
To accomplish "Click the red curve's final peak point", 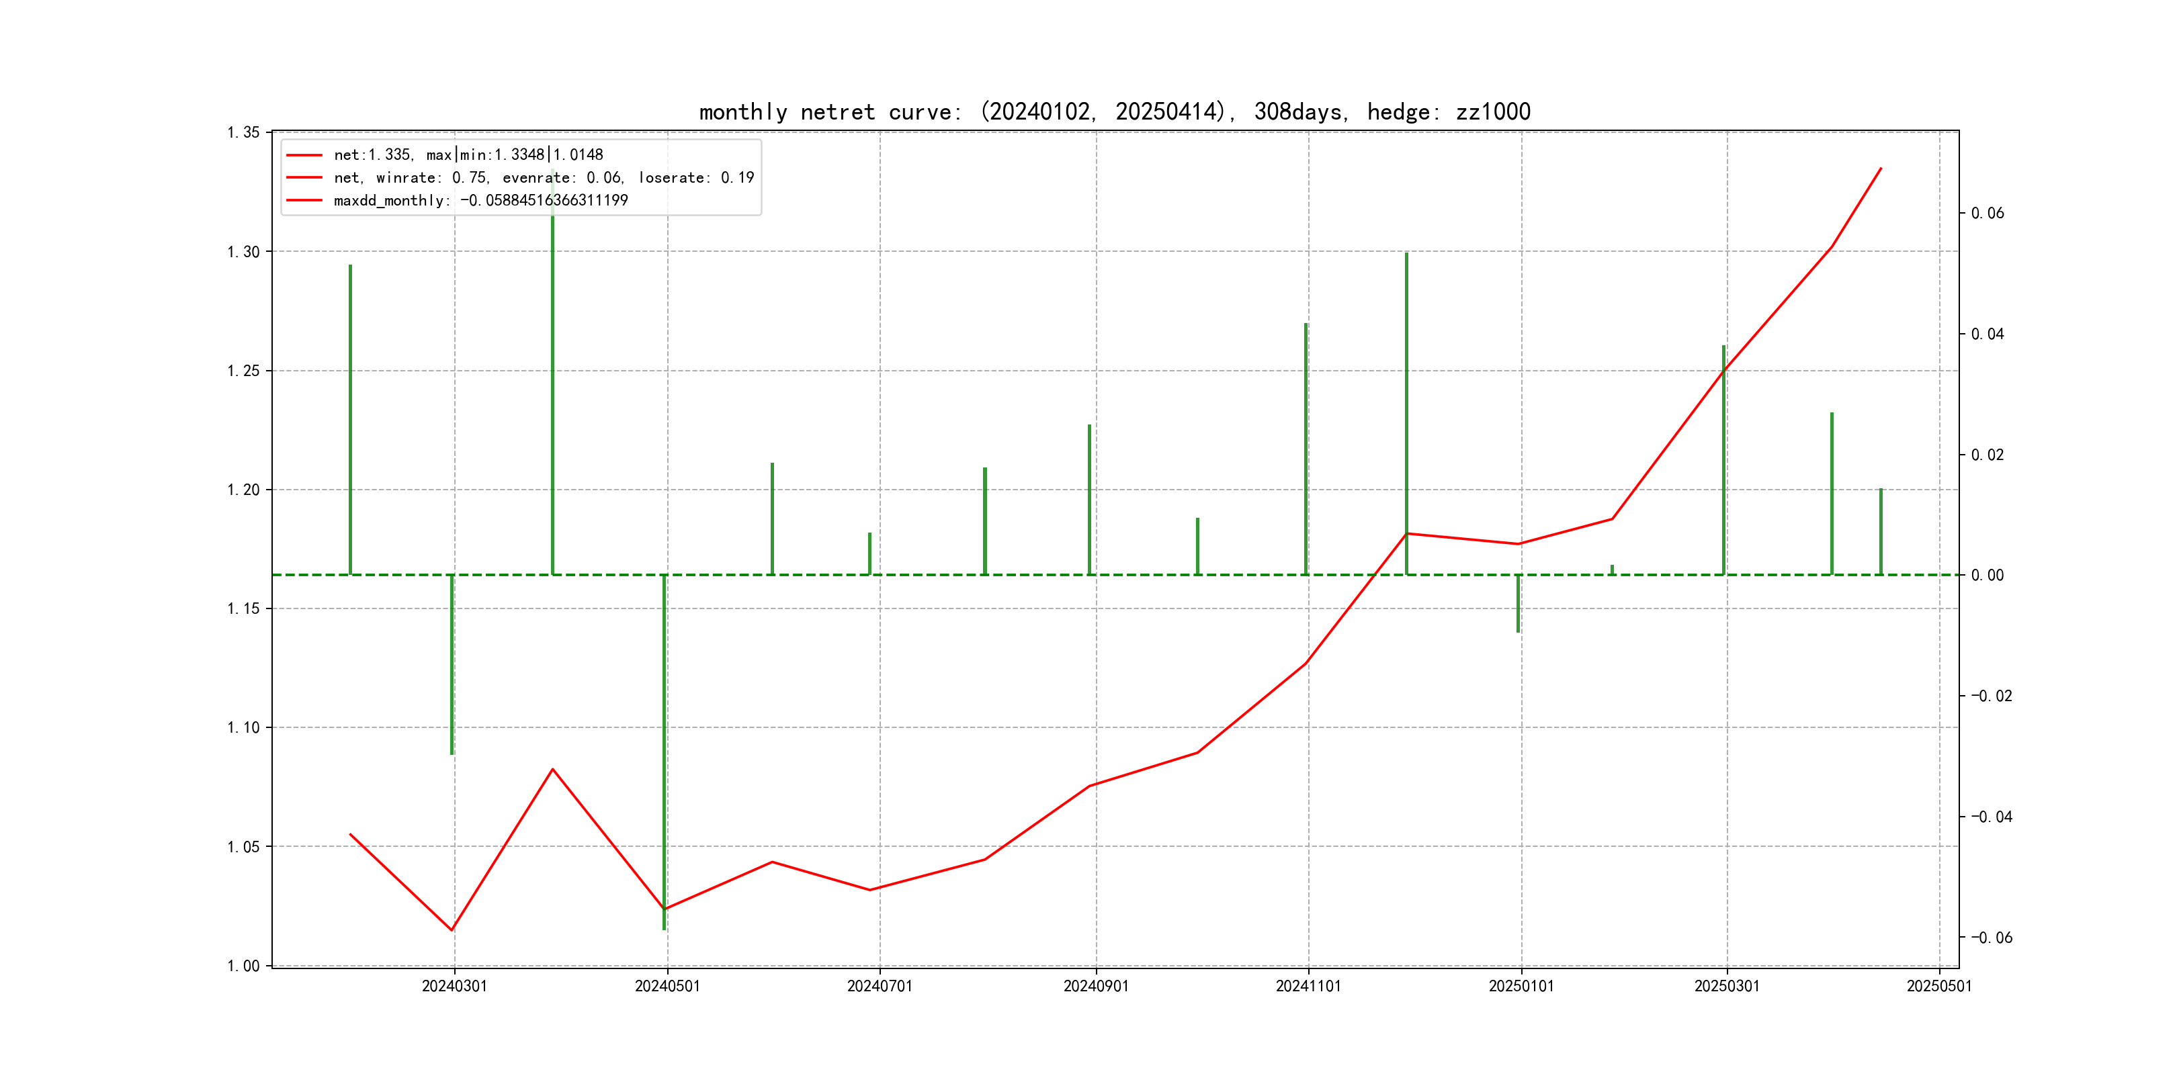I will tap(1881, 169).
